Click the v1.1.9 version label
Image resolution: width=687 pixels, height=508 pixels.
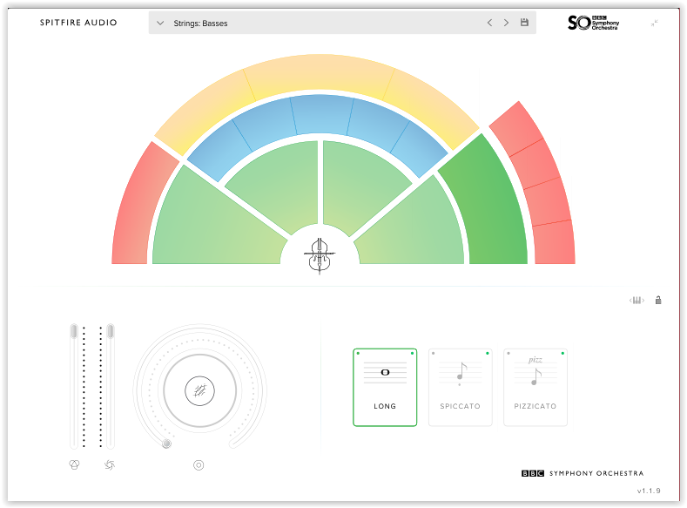(649, 491)
